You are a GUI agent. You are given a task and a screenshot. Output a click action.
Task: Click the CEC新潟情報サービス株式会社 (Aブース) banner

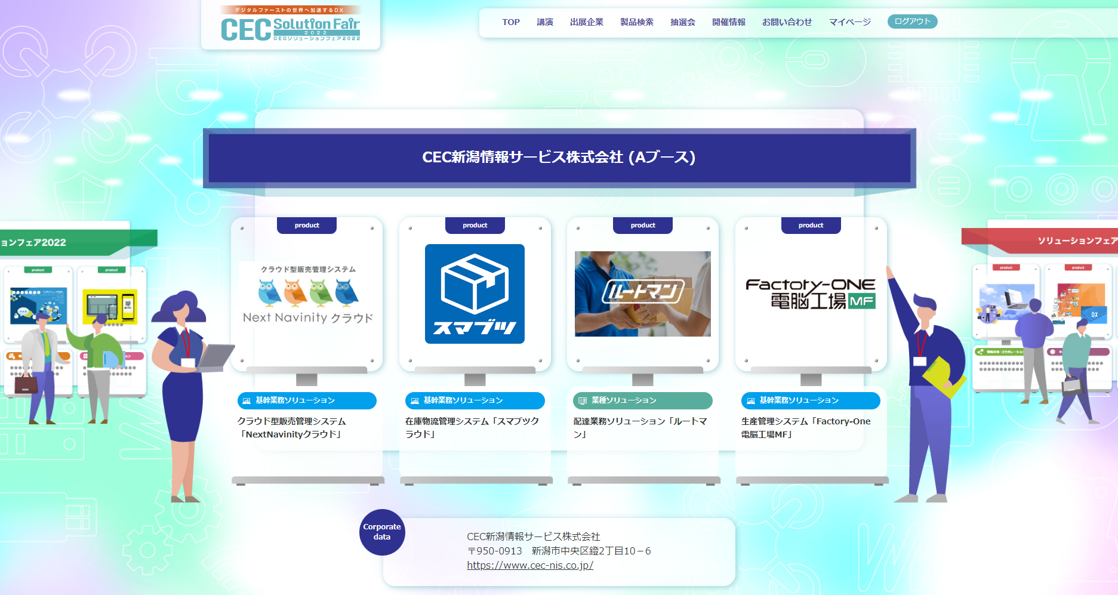[559, 158]
